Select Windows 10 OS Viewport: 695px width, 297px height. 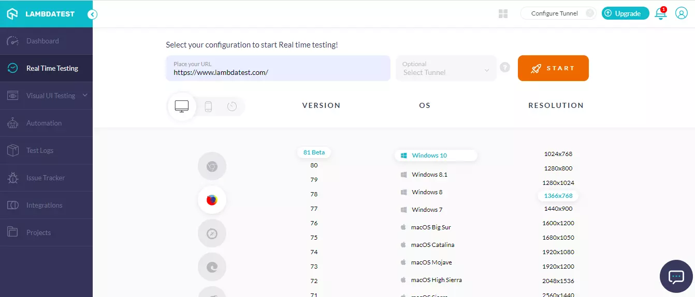[436, 155]
